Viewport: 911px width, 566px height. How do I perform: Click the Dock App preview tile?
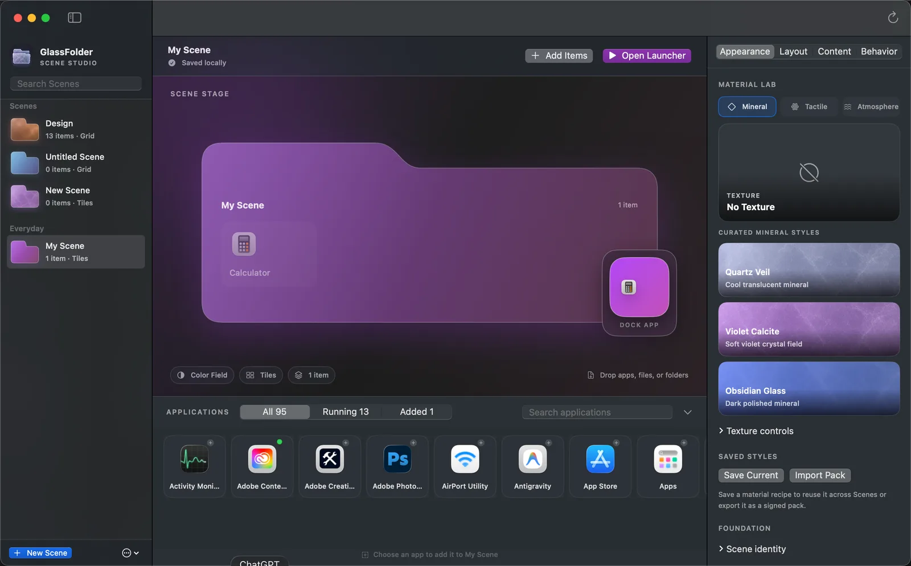click(639, 287)
